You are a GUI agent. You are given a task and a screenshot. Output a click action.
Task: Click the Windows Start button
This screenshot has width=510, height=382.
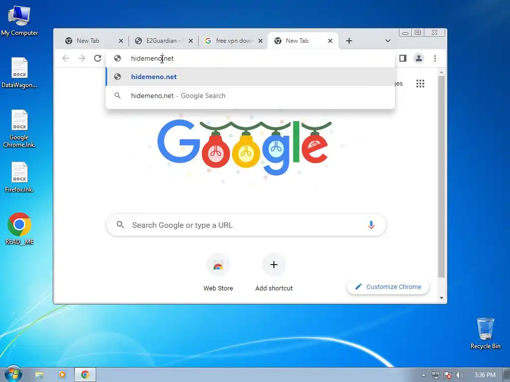[13, 375]
